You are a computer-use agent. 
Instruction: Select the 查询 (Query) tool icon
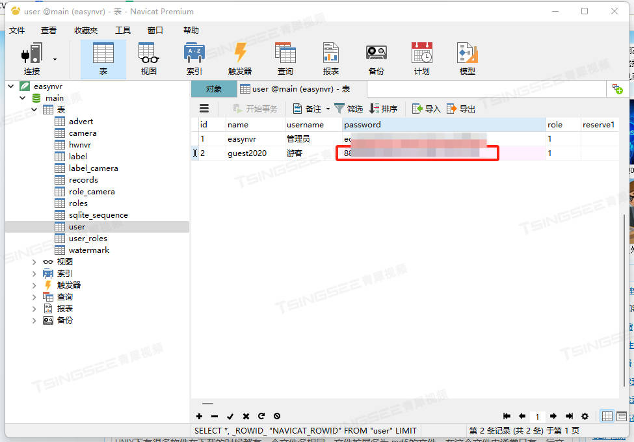(285, 57)
